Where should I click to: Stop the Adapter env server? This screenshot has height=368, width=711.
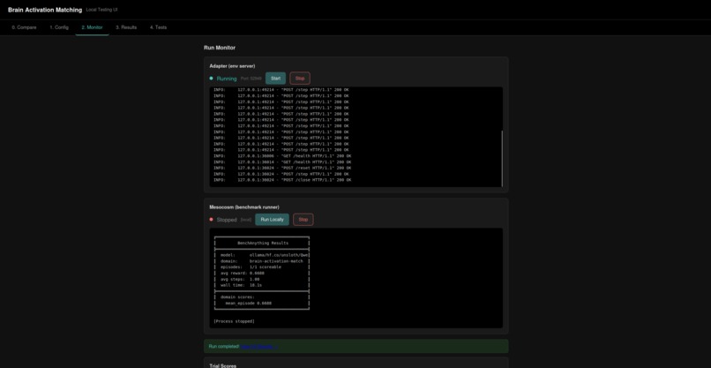point(300,78)
